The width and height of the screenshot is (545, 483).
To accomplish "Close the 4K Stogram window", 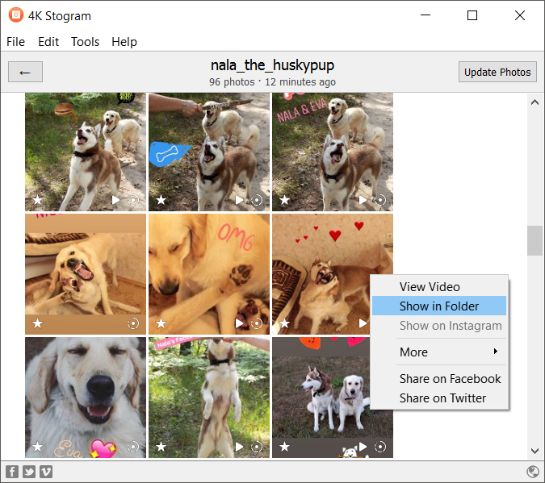I will [x=520, y=15].
